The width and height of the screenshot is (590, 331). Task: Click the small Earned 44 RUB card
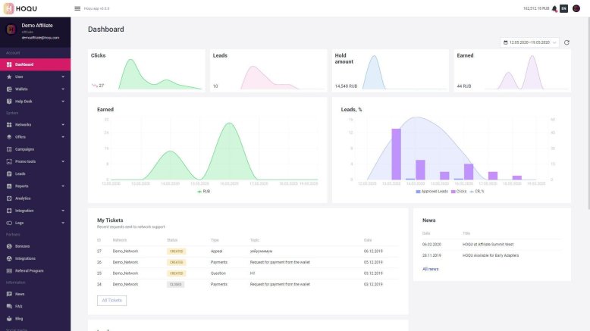click(513, 70)
